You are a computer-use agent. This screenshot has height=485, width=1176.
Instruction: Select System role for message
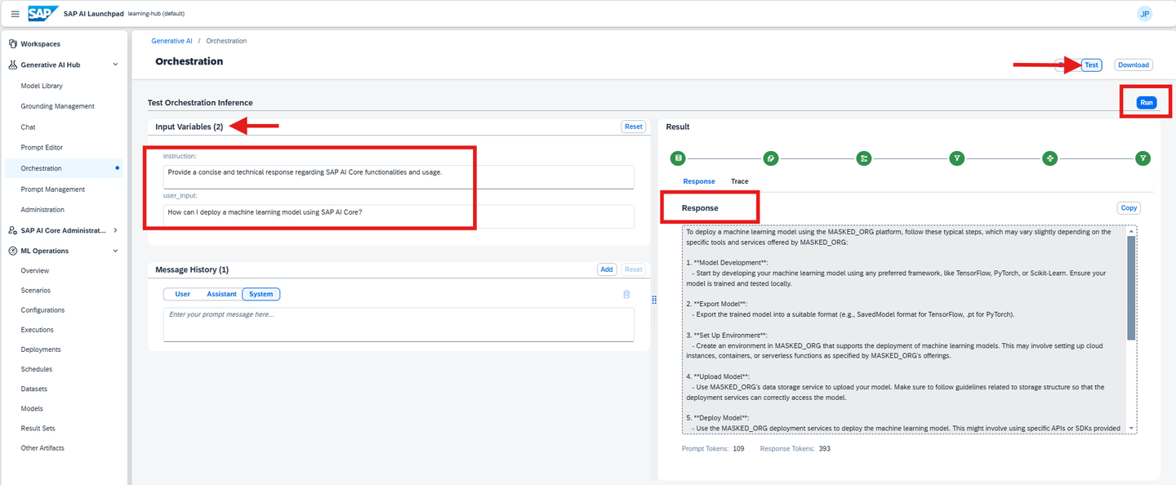[261, 294]
